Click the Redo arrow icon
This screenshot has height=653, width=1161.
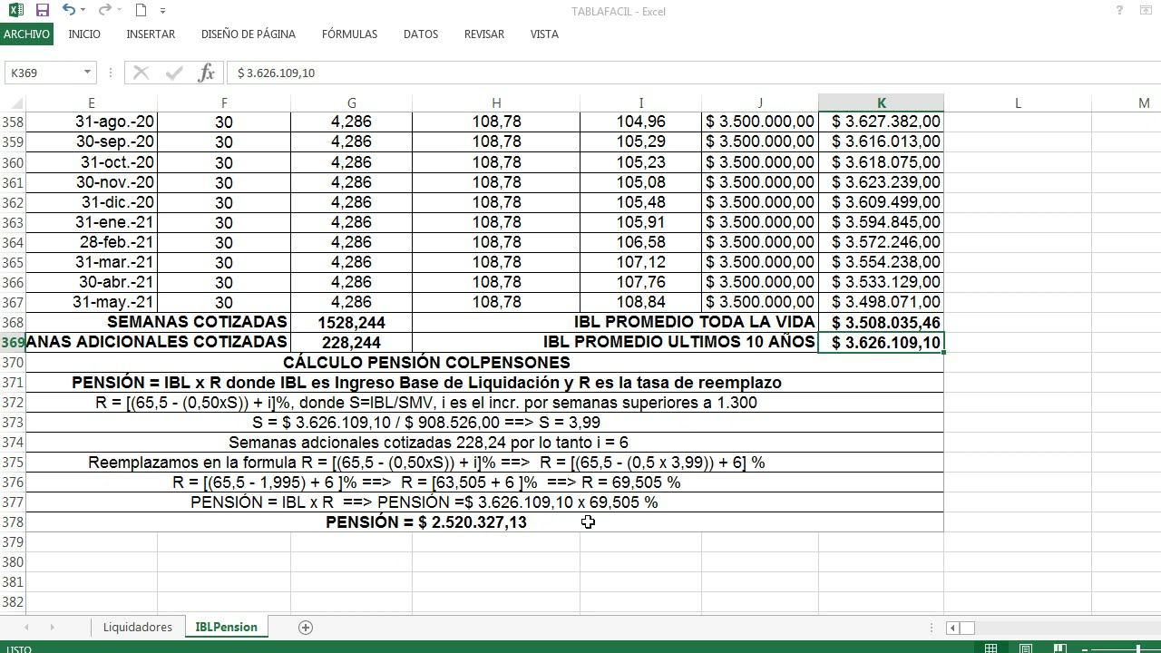click(x=104, y=10)
